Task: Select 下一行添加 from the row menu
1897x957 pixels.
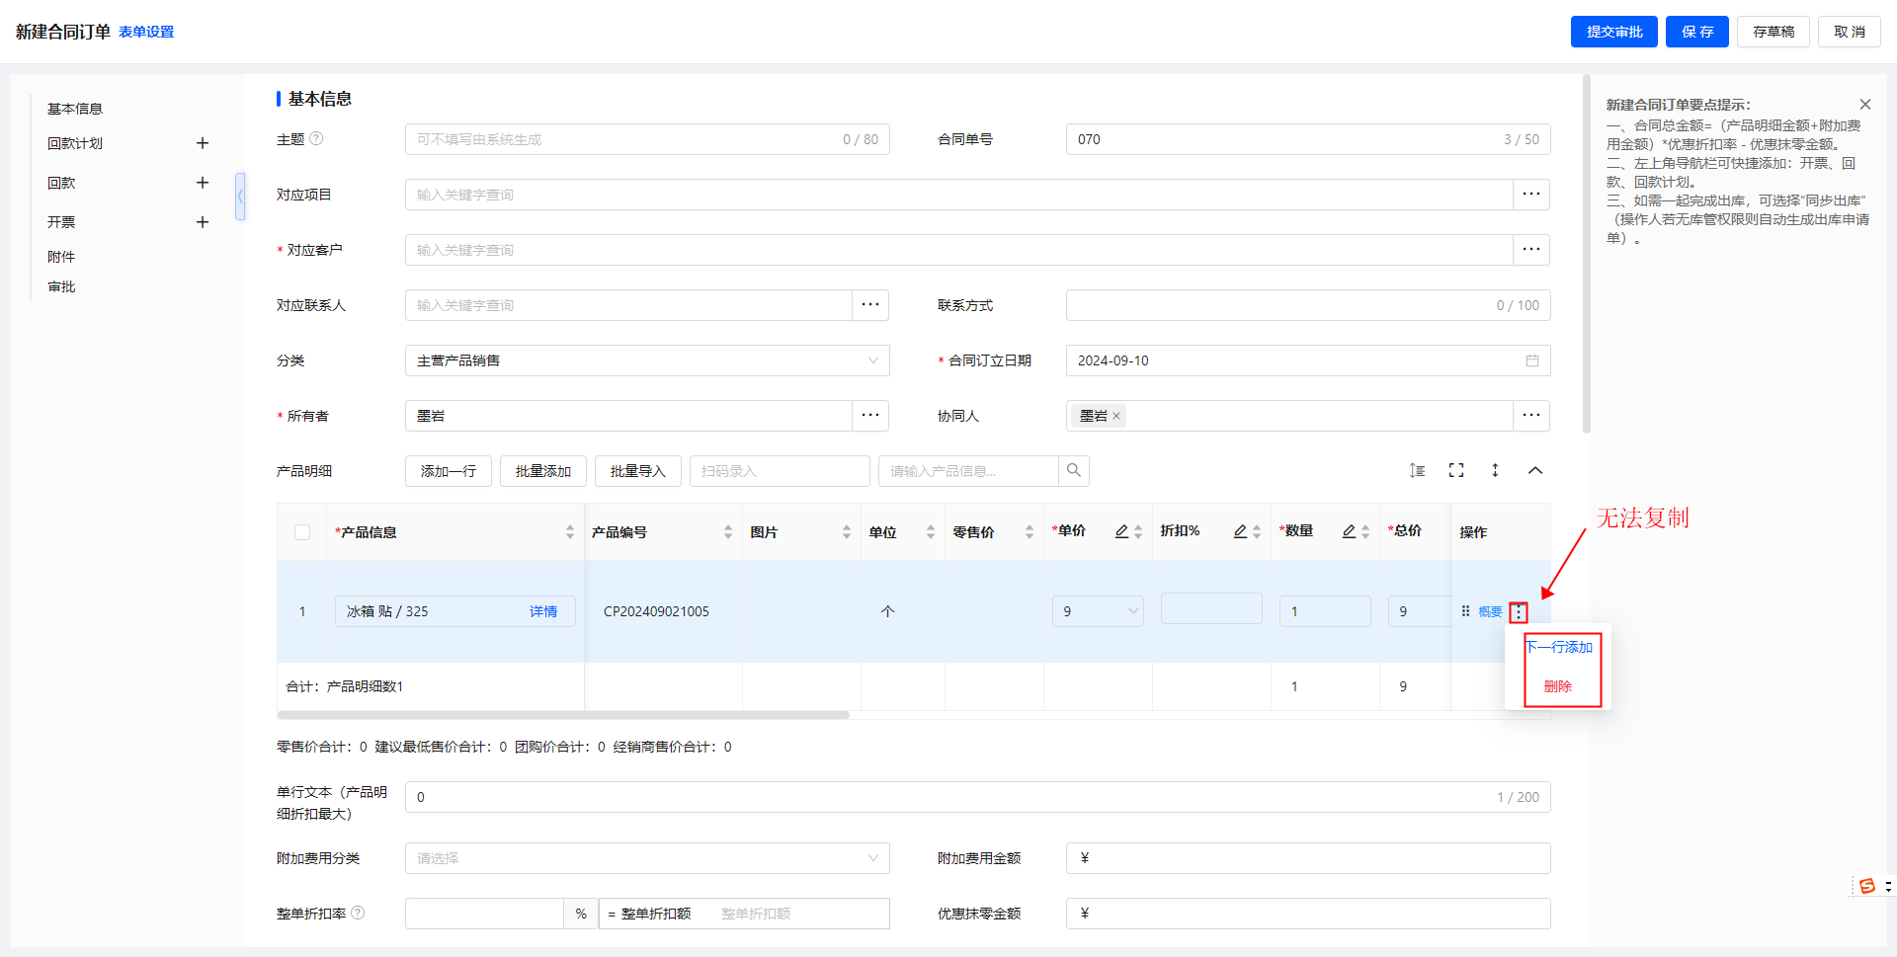Action: 1558,648
